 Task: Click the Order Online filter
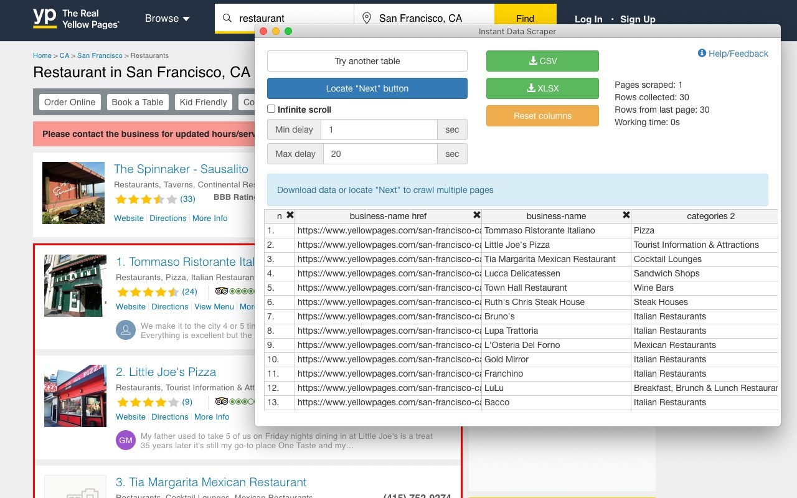(70, 102)
